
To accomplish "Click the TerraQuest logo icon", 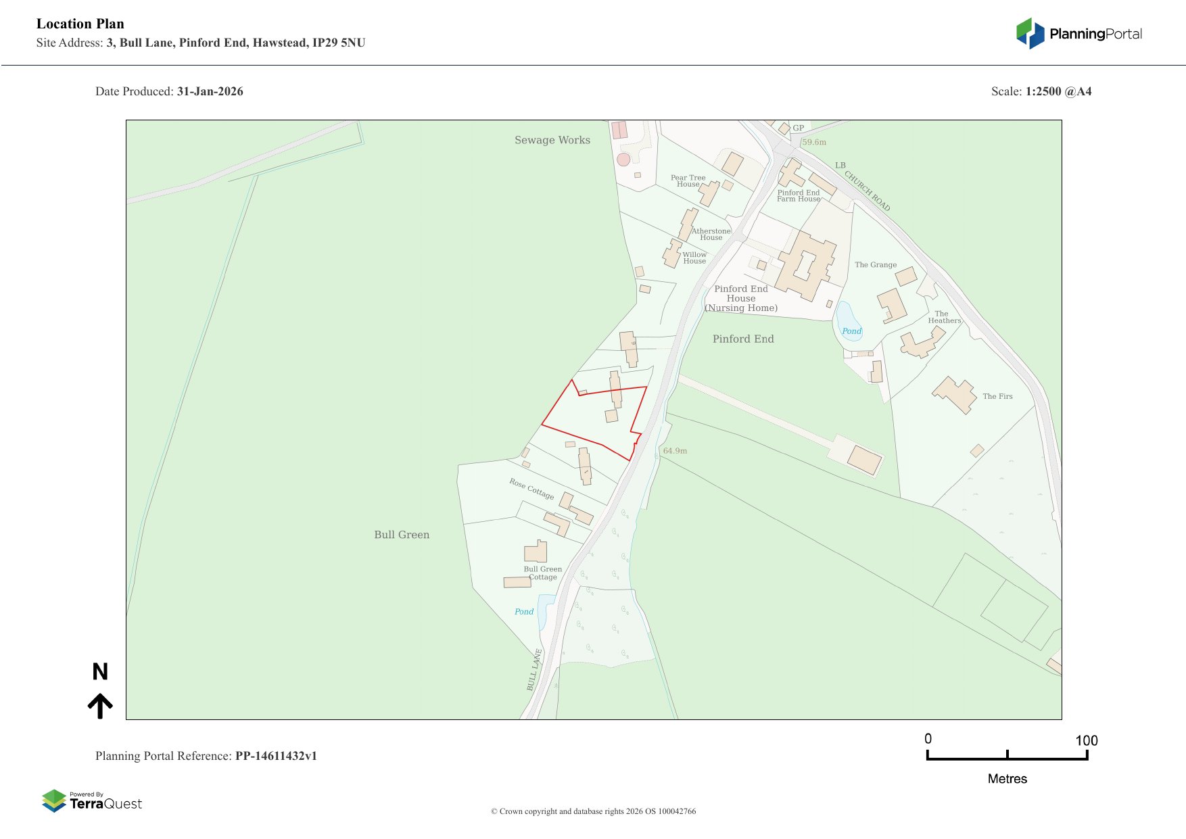I will pos(54,800).
